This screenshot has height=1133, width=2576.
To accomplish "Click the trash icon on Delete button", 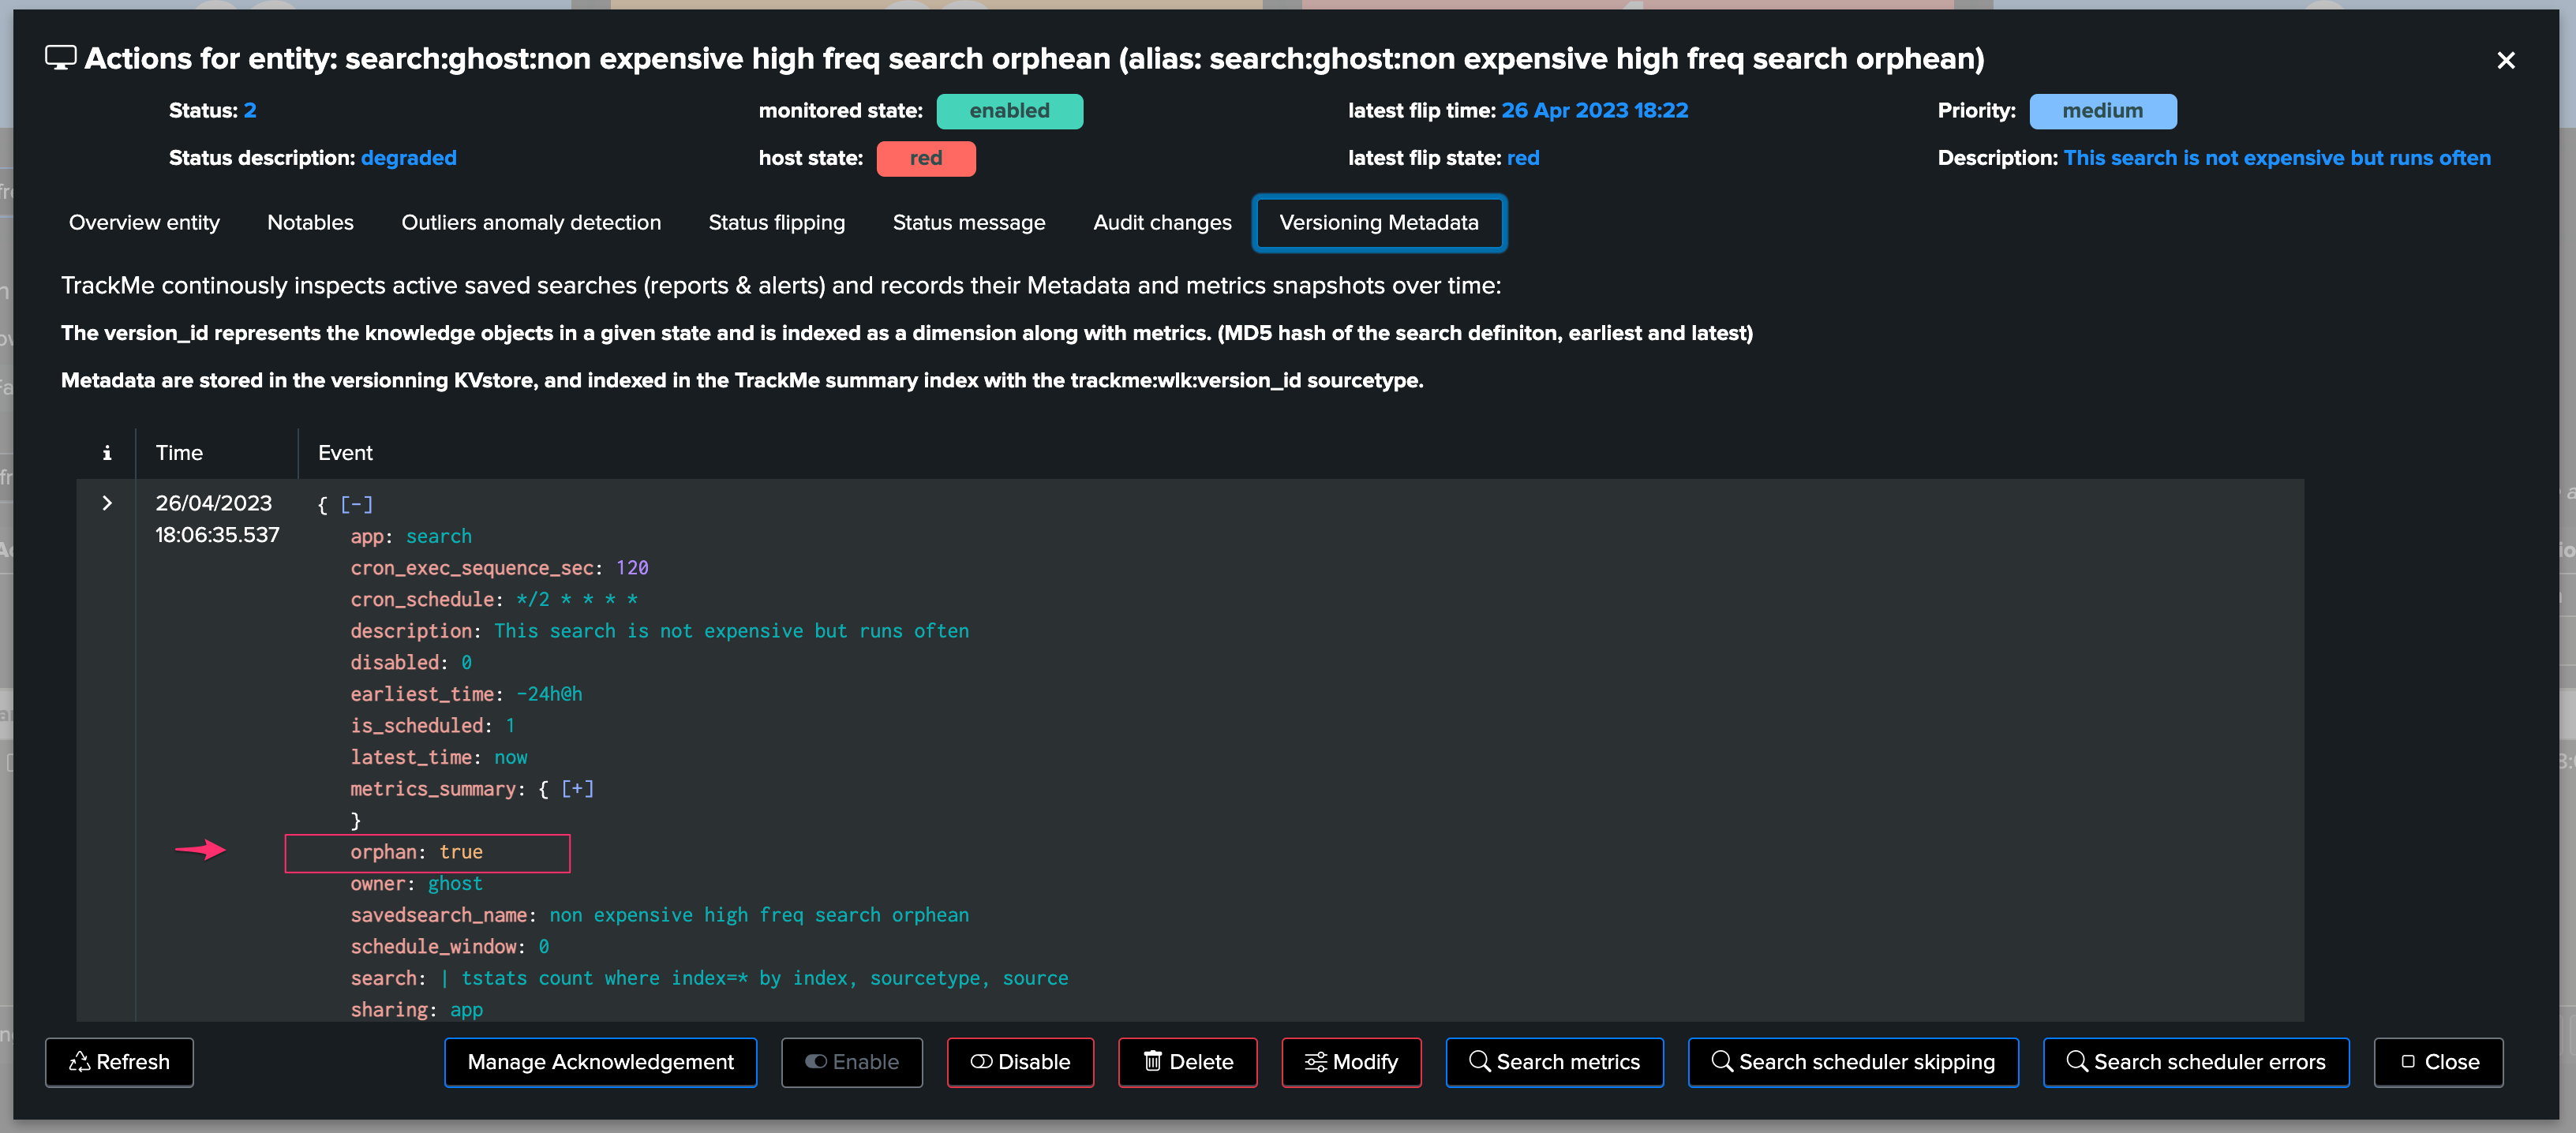I will (1152, 1062).
